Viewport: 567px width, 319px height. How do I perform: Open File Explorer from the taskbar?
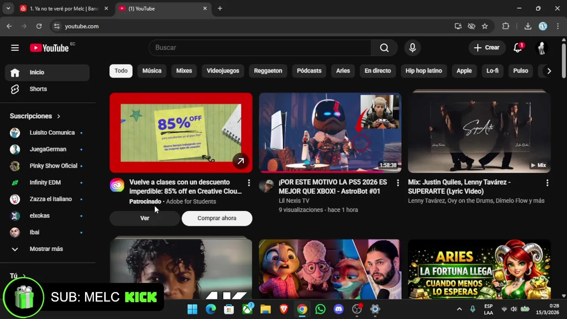265,309
